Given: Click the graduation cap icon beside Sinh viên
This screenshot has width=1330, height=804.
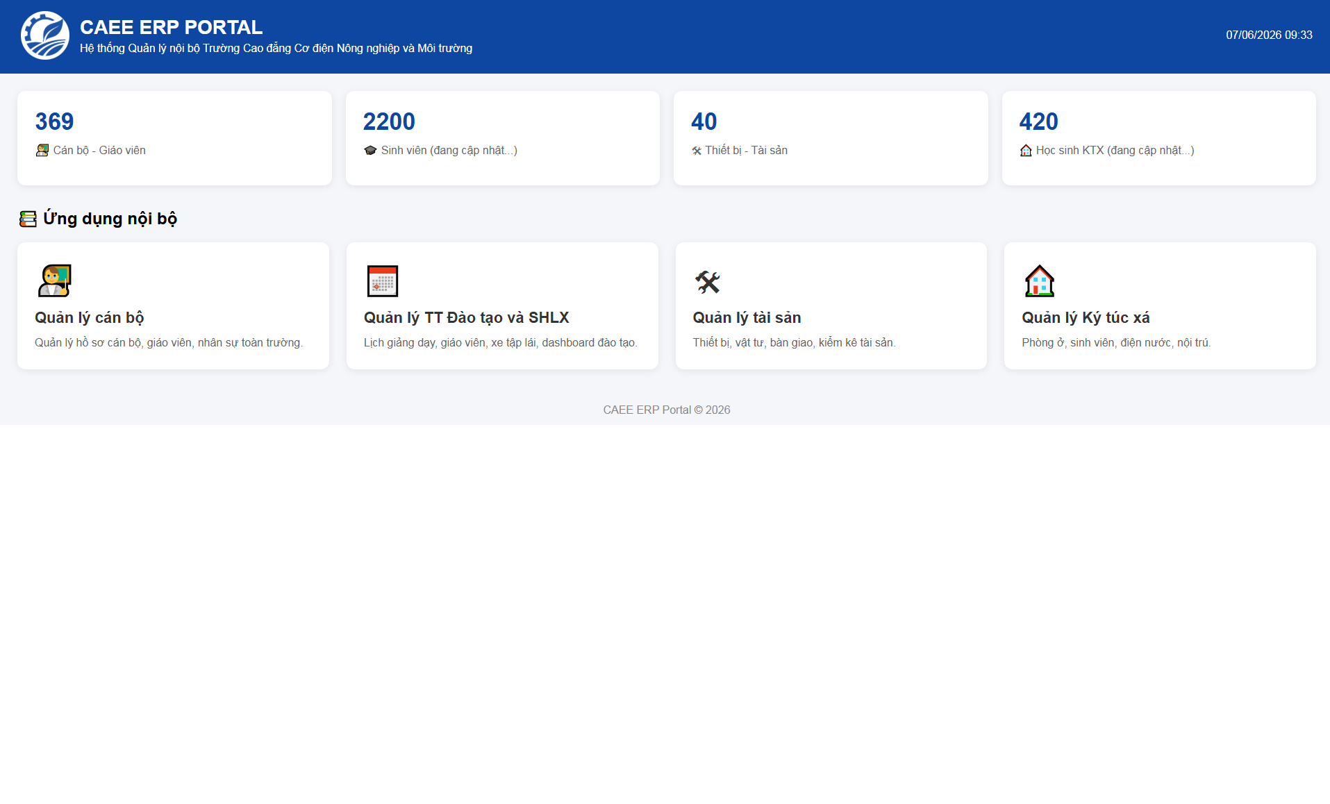Looking at the screenshot, I should coord(370,151).
